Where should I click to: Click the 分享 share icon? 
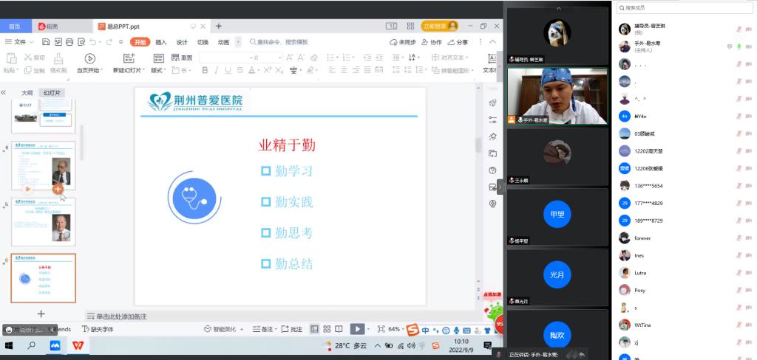point(458,42)
